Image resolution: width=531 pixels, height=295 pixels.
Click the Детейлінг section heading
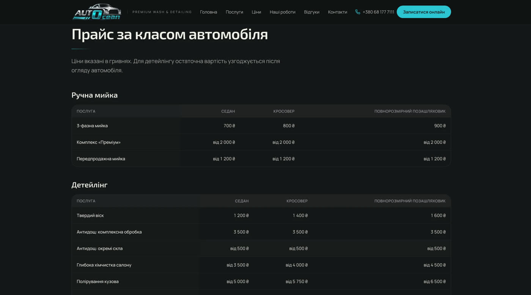pyautogui.click(x=90, y=185)
